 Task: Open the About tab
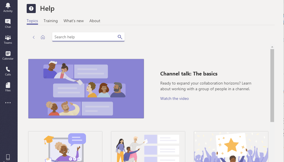(95, 21)
